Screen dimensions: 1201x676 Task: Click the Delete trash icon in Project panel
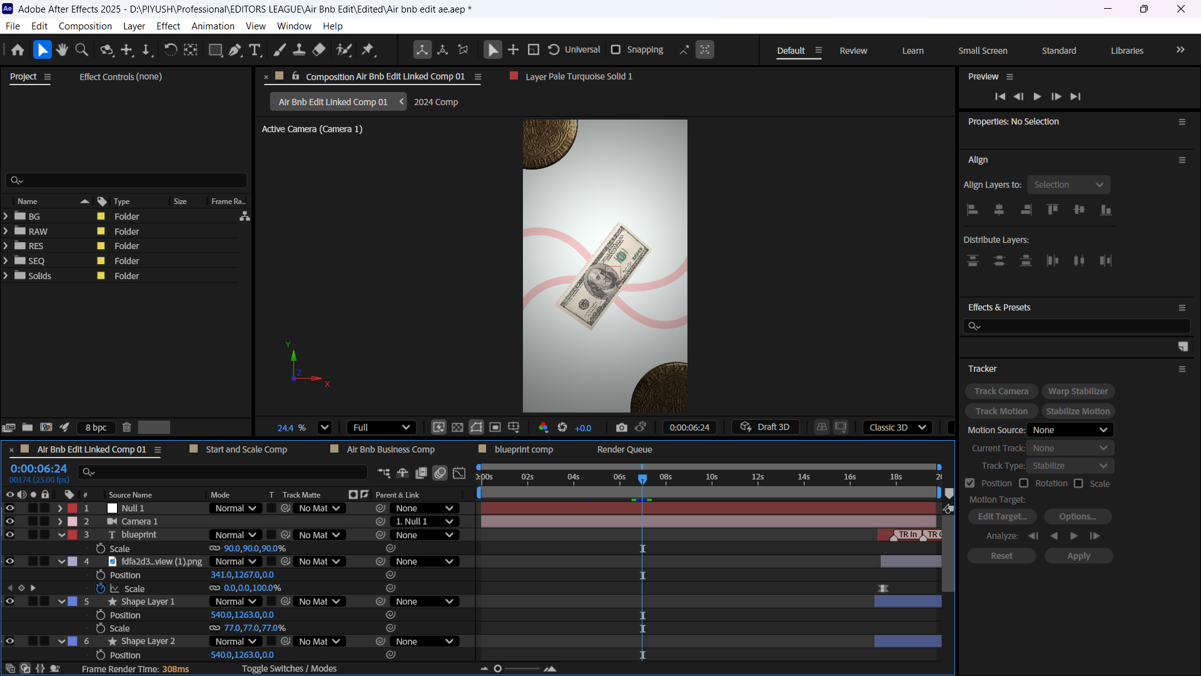(x=126, y=428)
